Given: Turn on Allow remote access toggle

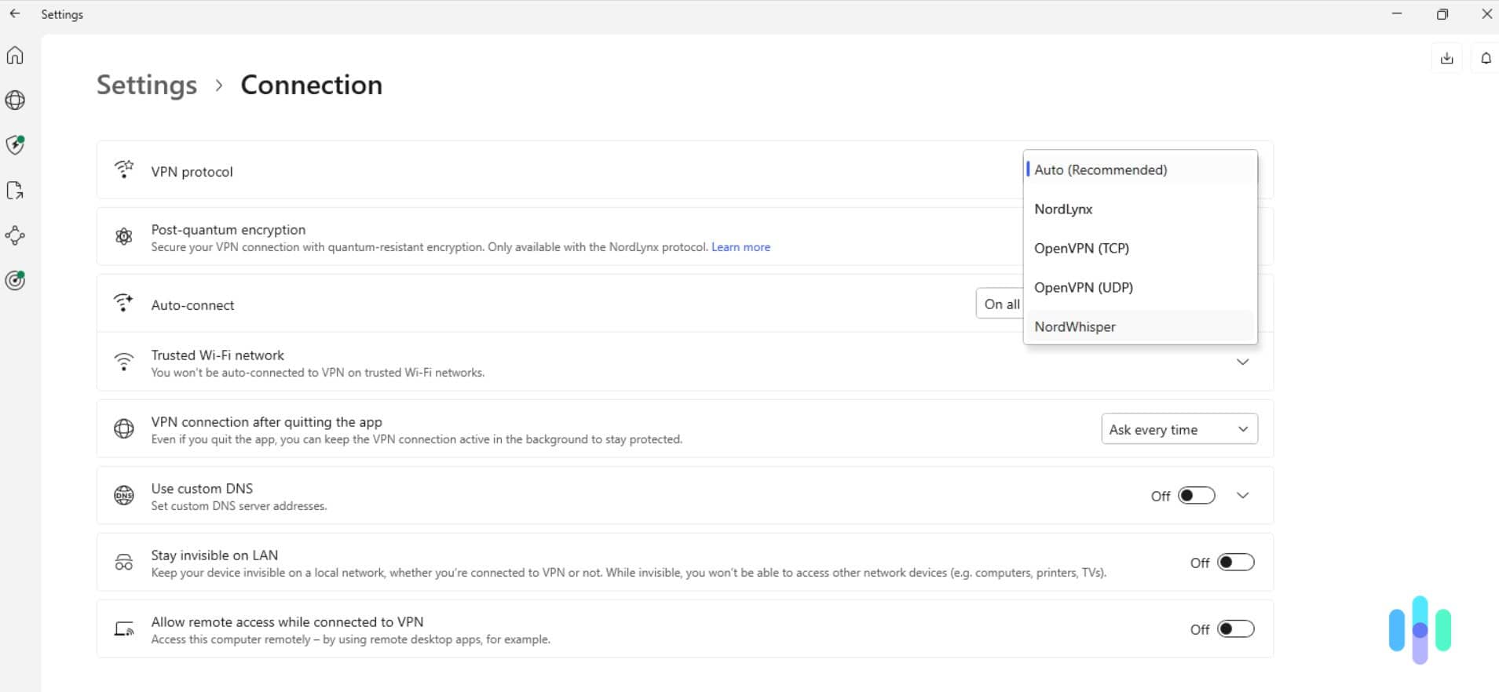Looking at the screenshot, I should pyautogui.click(x=1235, y=629).
